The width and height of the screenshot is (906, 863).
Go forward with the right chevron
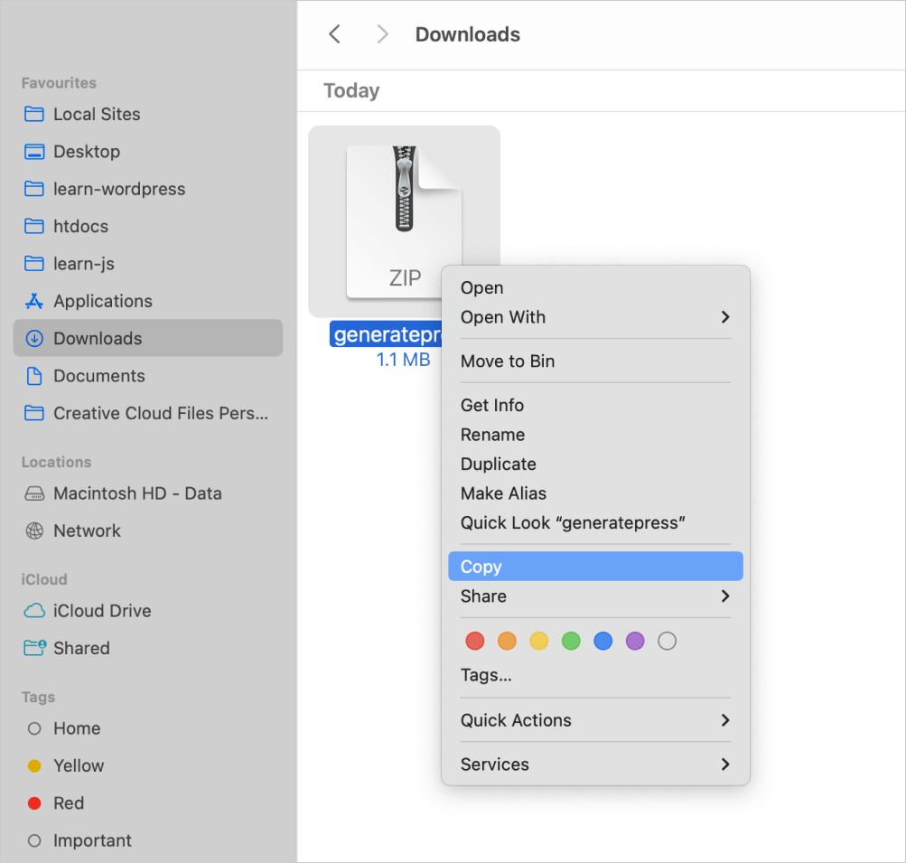[381, 34]
